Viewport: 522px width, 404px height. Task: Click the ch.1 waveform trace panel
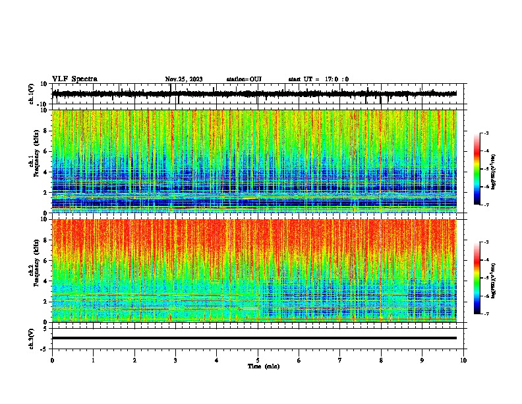point(258,94)
